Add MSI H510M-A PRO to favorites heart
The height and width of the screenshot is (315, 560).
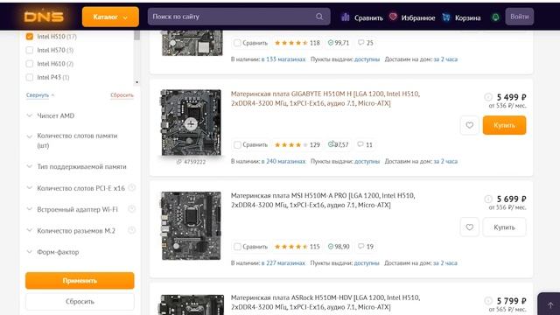pyautogui.click(x=469, y=227)
